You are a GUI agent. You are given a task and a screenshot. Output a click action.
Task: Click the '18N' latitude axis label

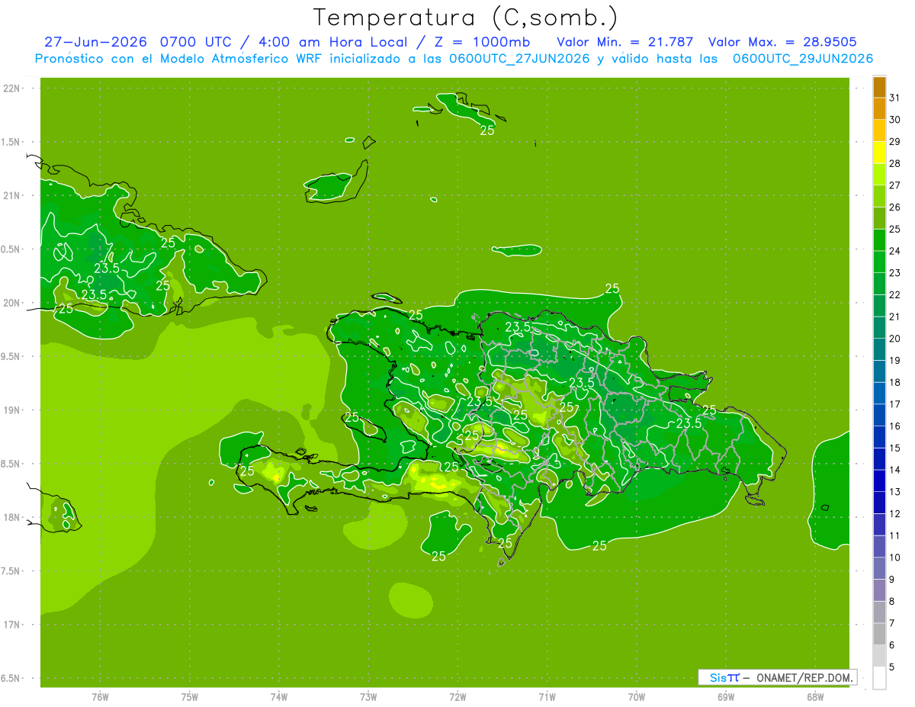pos(12,517)
